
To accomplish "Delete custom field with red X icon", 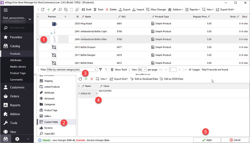I will [91, 79].
